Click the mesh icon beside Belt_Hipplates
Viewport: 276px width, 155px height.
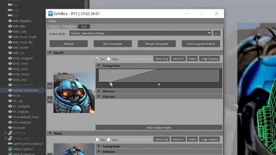point(10,21)
